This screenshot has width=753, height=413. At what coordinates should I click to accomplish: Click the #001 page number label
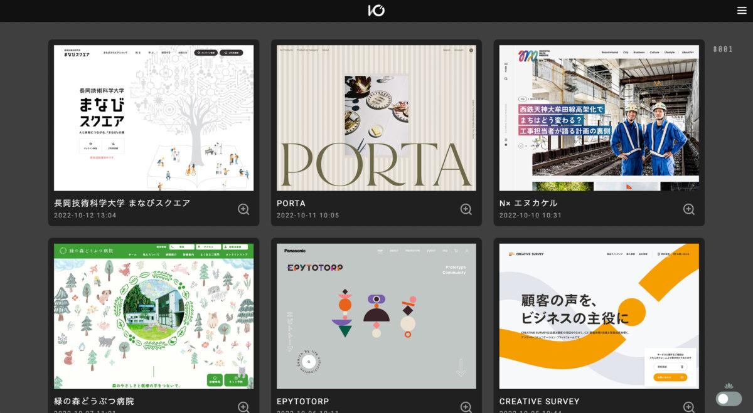pyautogui.click(x=723, y=50)
